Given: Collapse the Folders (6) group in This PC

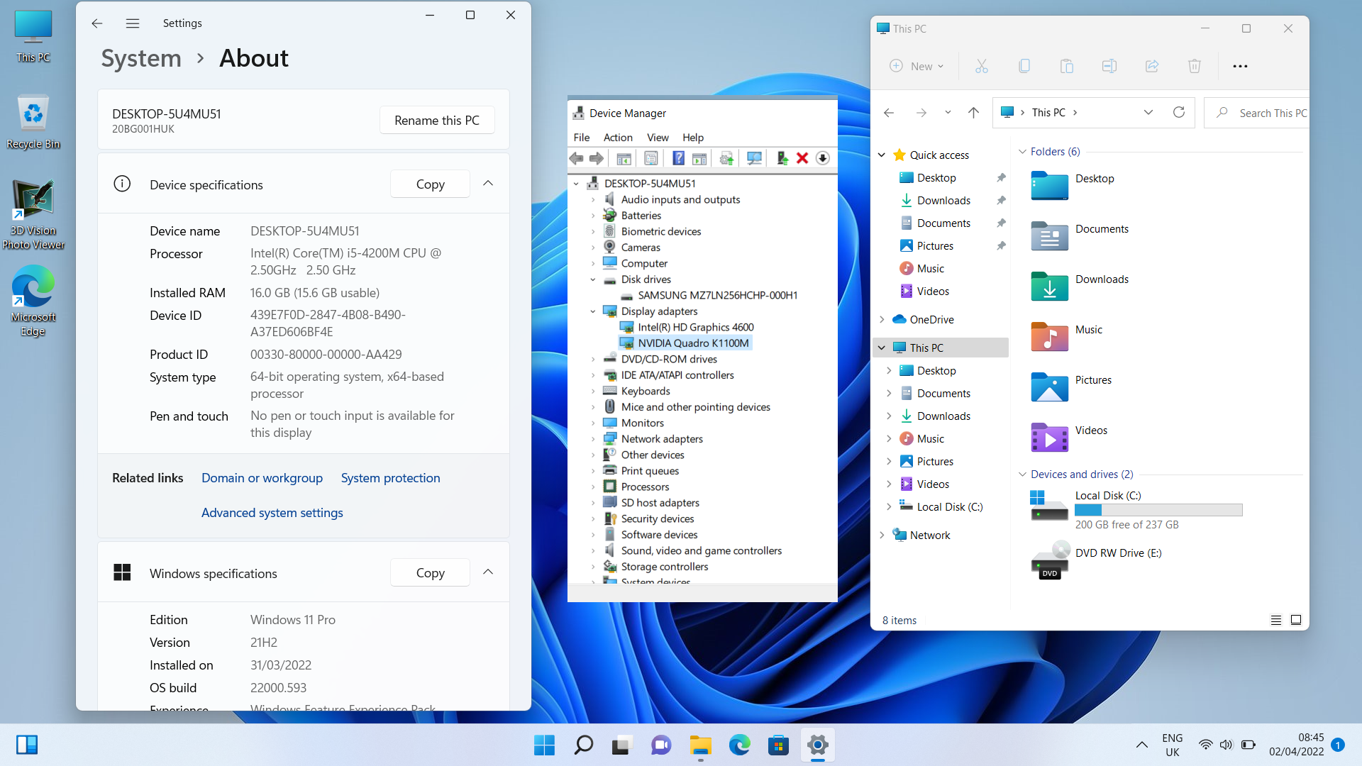Looking at the screenshot, I should click(x=1022, y=152).
